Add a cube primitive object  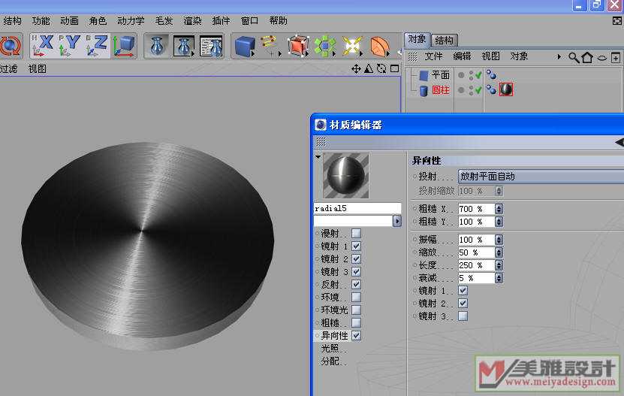(244, 47)
